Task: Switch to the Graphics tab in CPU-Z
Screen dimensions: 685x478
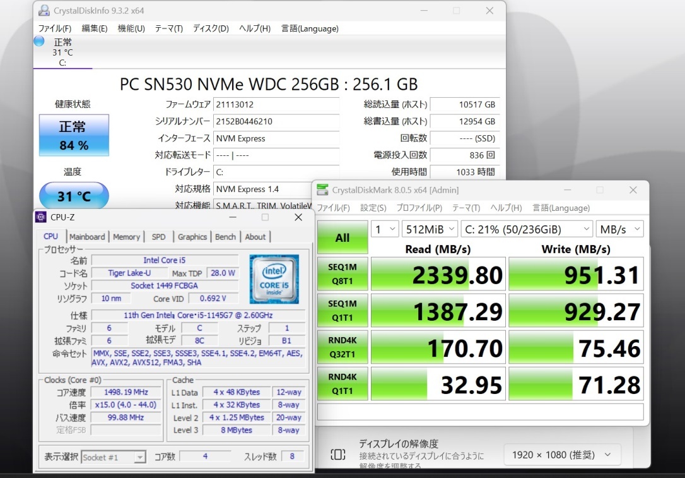Action: (192, 237)
